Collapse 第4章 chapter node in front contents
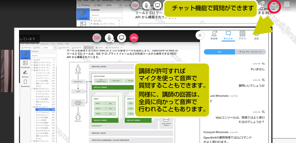296x143 pixels. [x=32, y=70]
